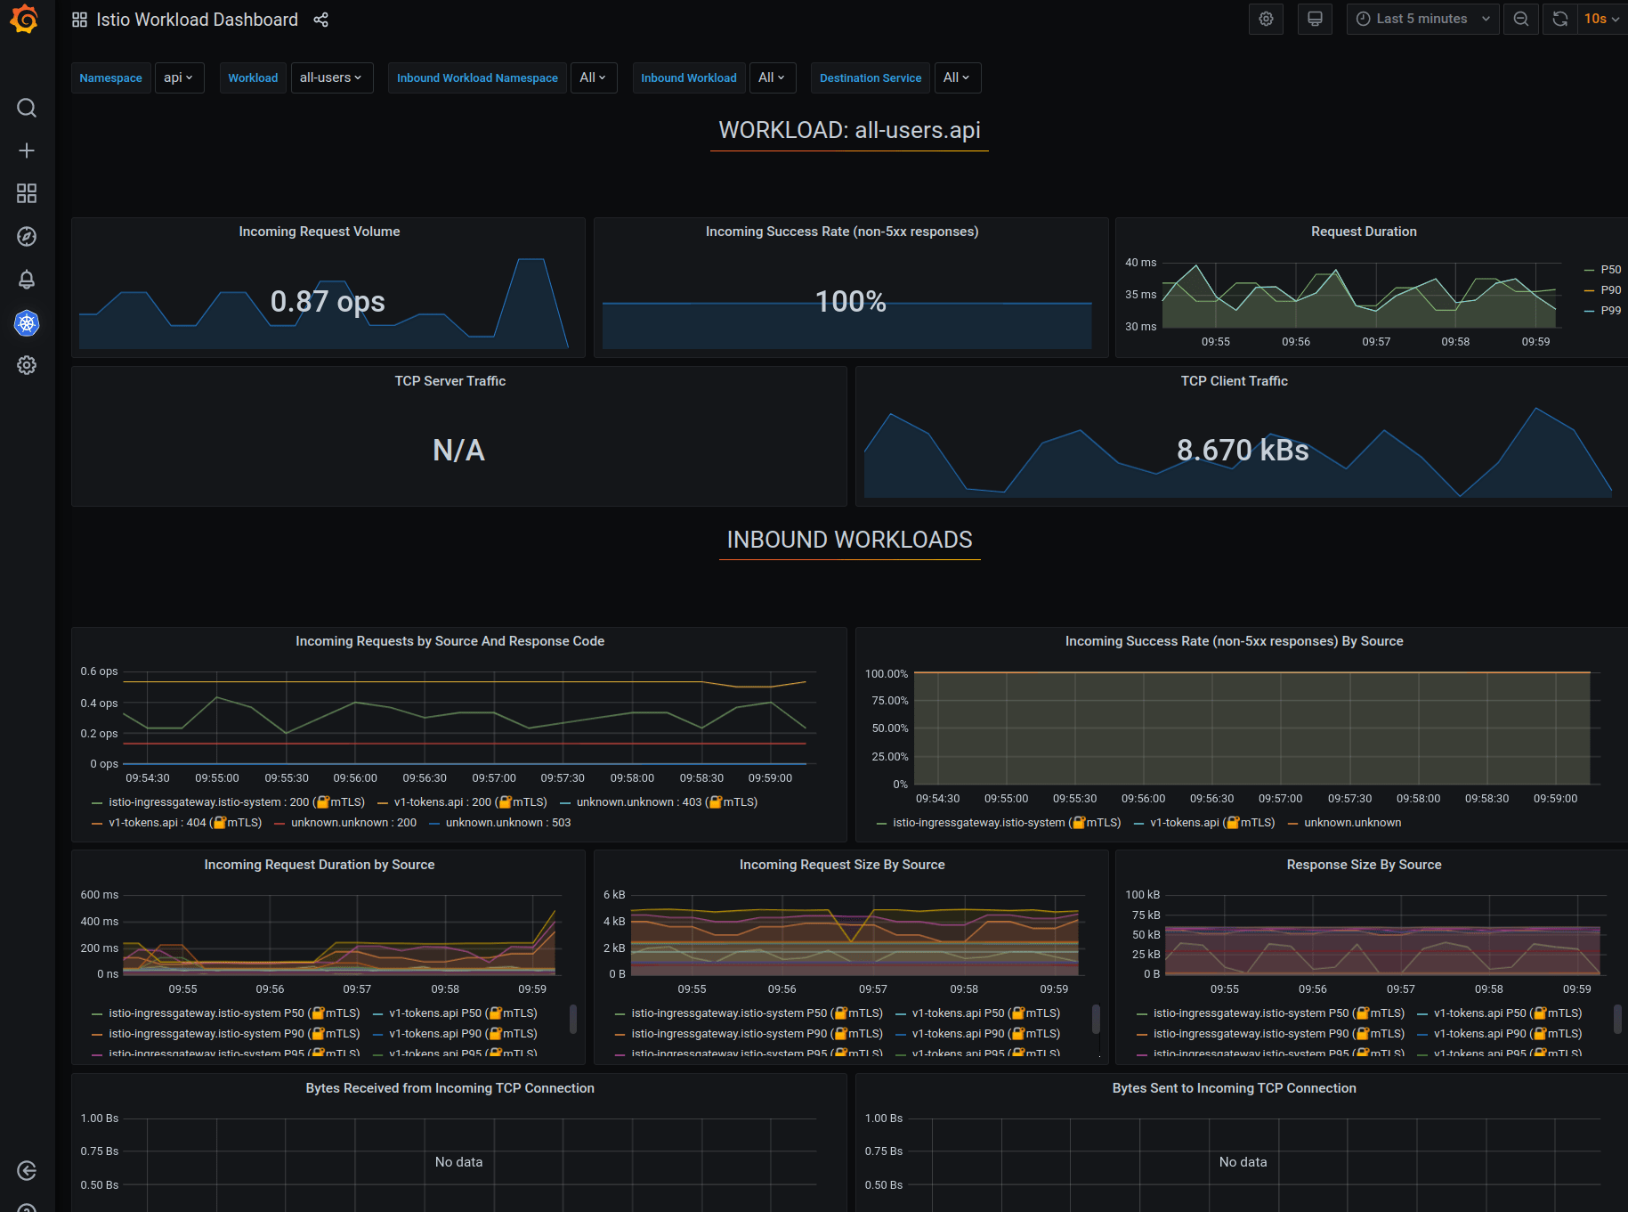Share dashboard using the share icon
Screen dimensions: 1628x1212
click(321, 20)
